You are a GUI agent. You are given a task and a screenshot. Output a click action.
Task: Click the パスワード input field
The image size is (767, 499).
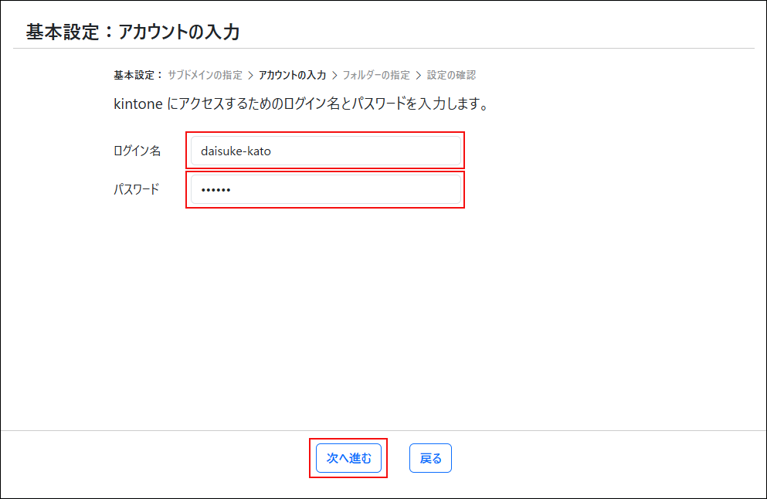(324, 189)
